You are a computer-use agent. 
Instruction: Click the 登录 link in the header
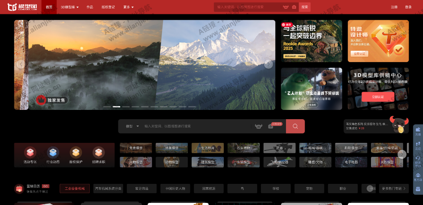[x=408, y=7]
